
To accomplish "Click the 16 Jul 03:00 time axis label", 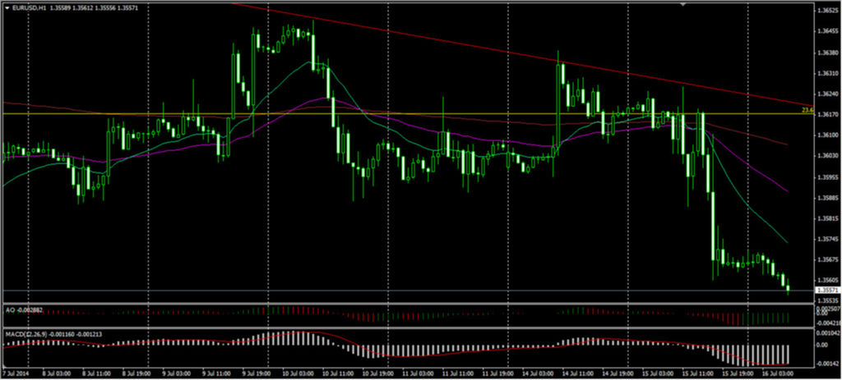I will pyautogui.click(x=777, y=373).
